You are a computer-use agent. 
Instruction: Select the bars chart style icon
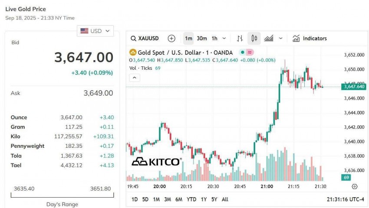[240, 39]
